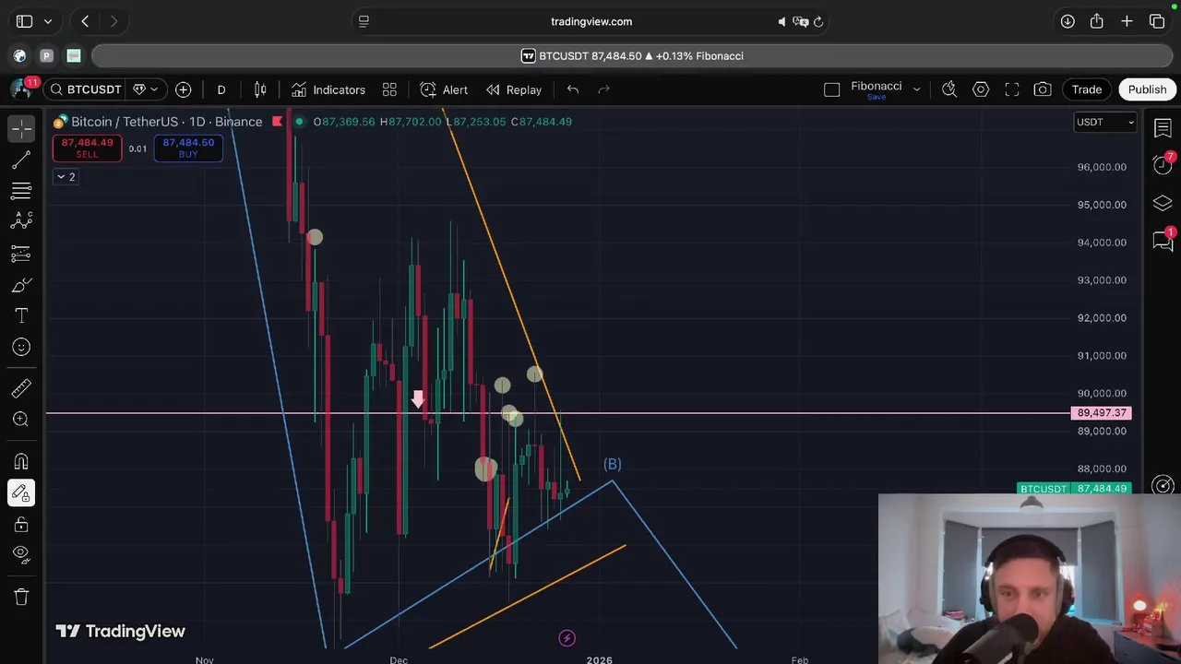1181x664 pixels.
Task: Open the user profile avatar menu
Action: coord(21,89)
